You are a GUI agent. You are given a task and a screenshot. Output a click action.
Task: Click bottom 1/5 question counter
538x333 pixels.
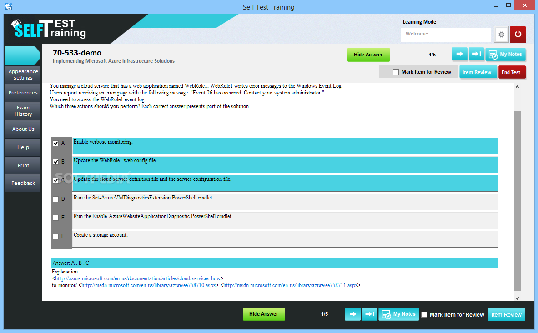[325, 314]
